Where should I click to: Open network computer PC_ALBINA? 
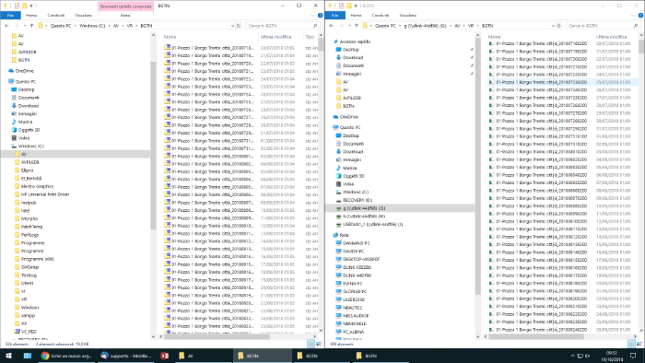tap(349, 332)
